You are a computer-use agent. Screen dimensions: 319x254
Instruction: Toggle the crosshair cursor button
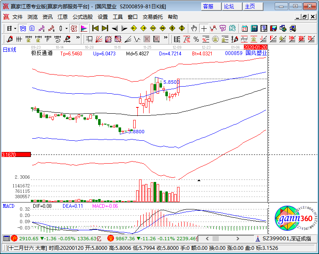[x=204, y=28]
